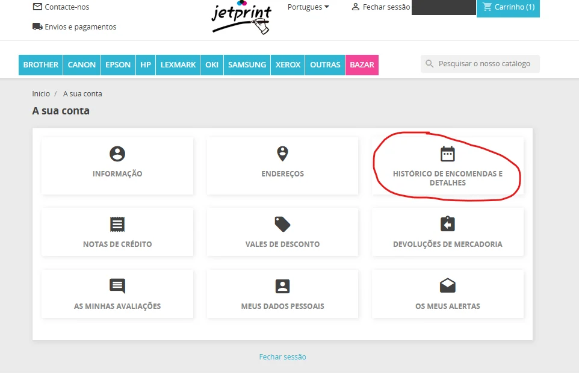
Task: Click the ENDEREÇOS card label
Action: pos(282,173)
